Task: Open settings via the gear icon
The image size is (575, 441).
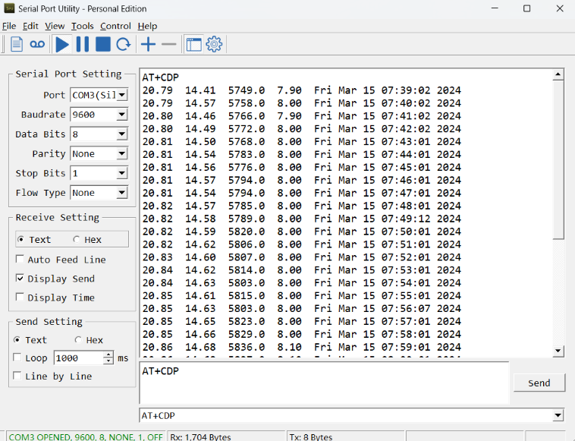Action: (x=214, y=44)
